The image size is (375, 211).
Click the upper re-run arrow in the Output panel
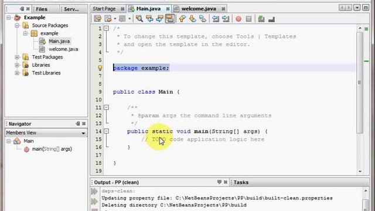[x=94, y=191]
